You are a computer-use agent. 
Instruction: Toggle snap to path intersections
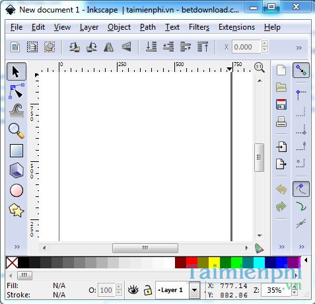pyautogui.click(x=301, y=223)
